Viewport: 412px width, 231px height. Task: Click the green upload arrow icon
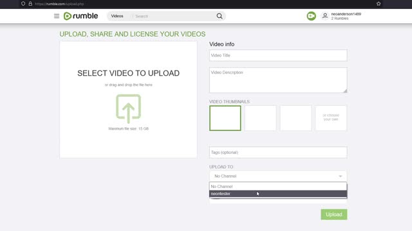(x=129, y=108)
